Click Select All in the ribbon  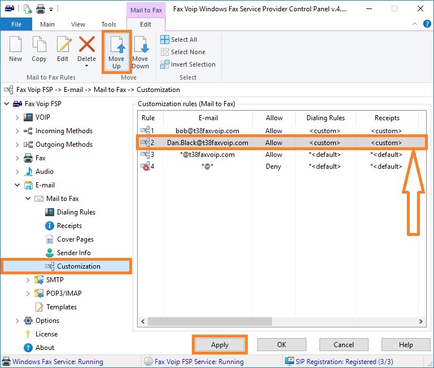coord(179,40)
